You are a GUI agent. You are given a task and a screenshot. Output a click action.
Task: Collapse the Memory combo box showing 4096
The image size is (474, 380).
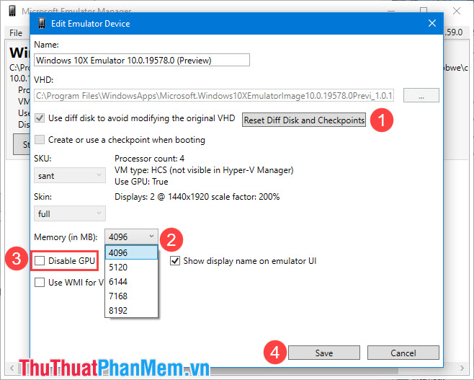point(131,237)
